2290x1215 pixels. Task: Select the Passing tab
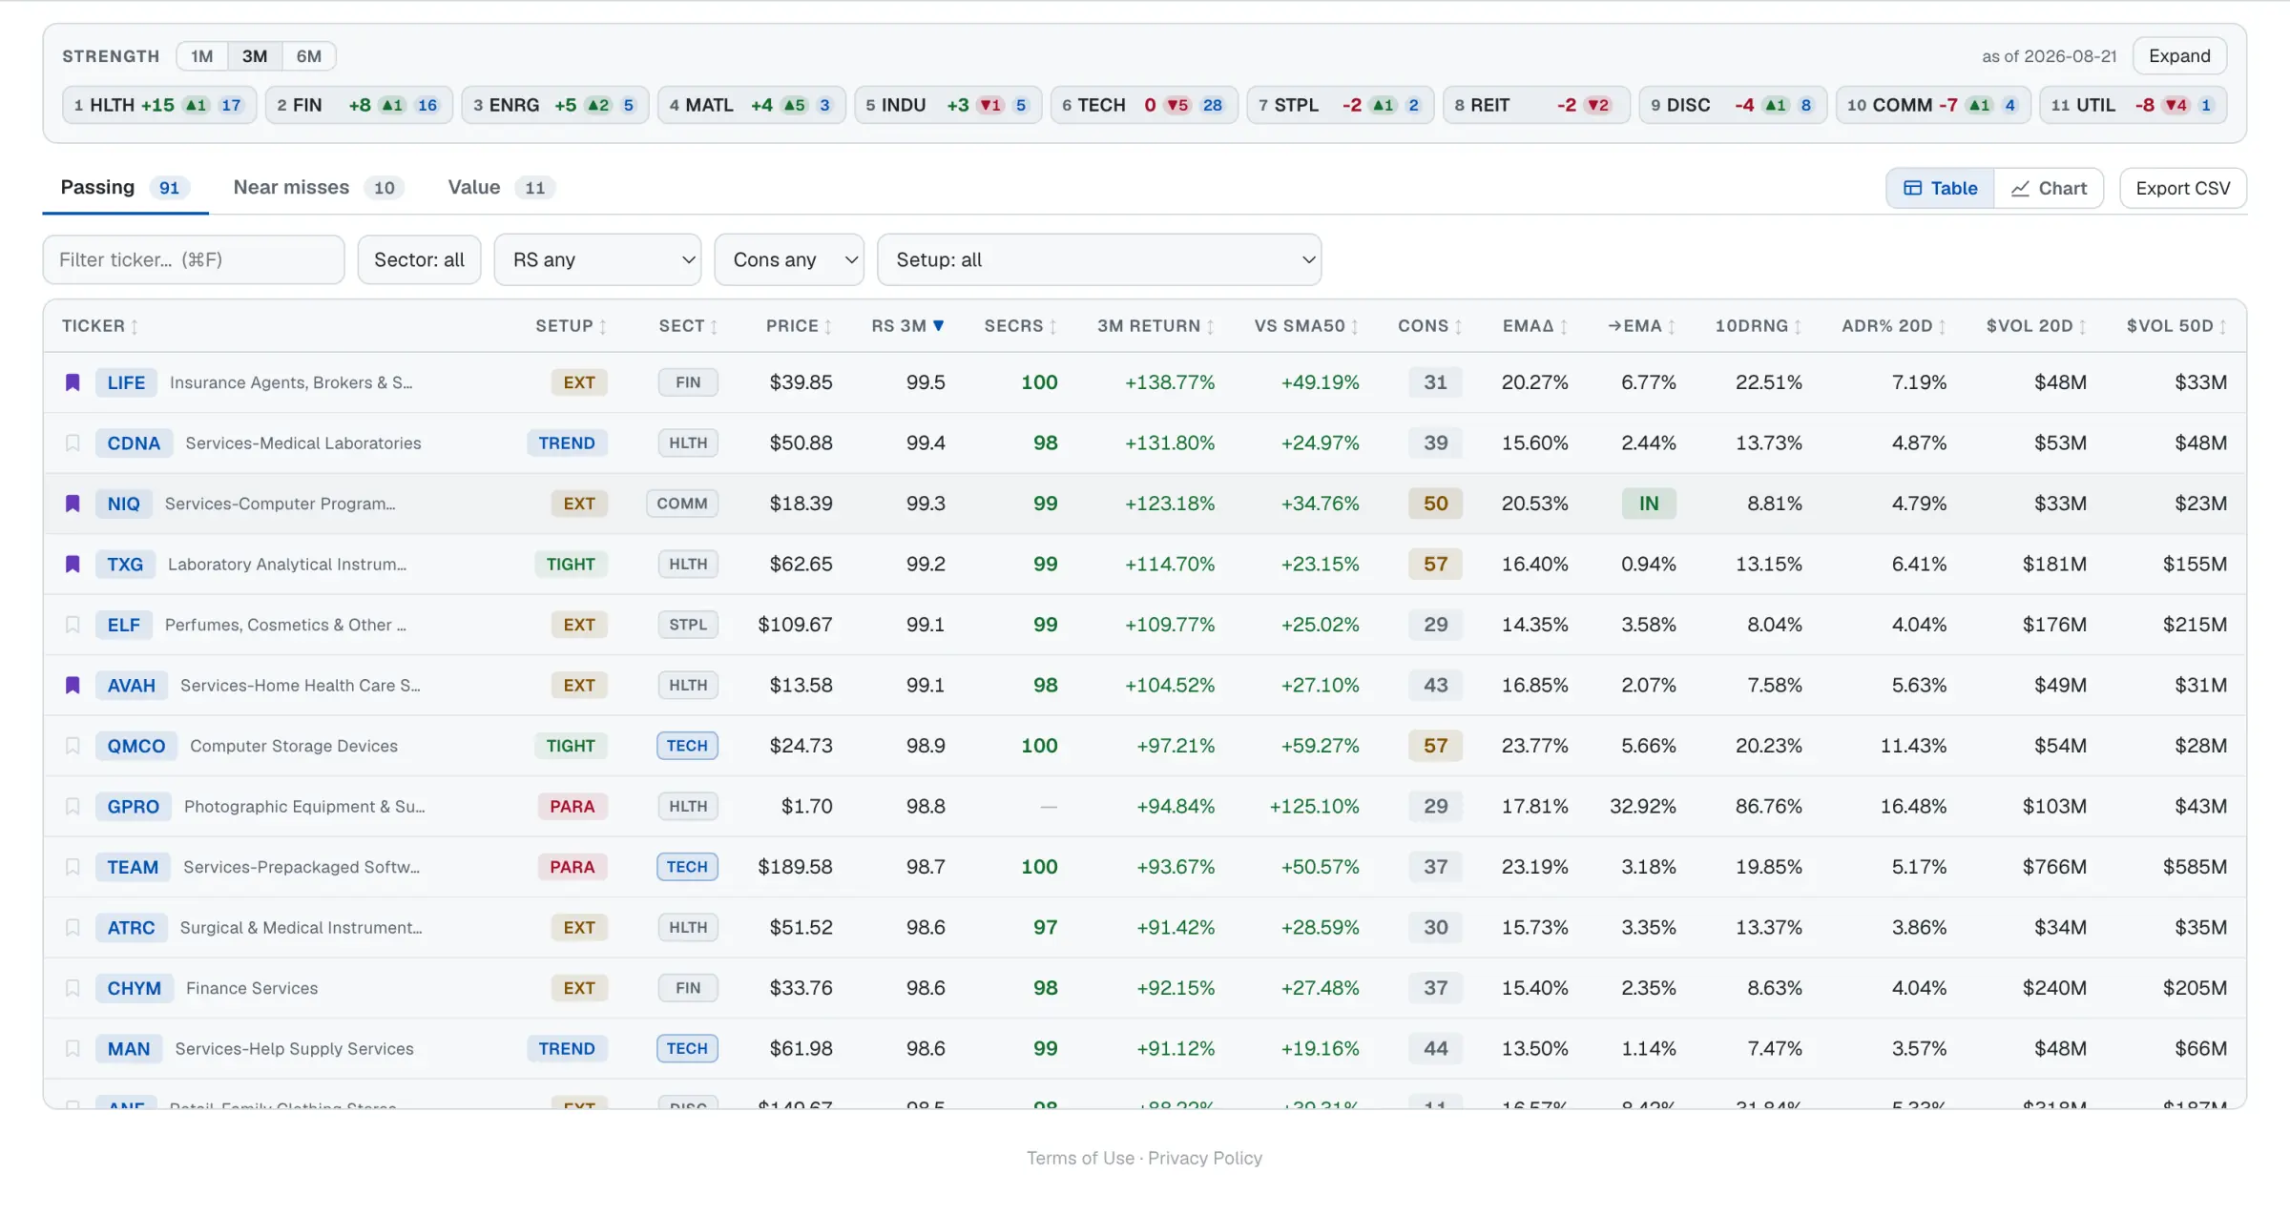[124, 188]
